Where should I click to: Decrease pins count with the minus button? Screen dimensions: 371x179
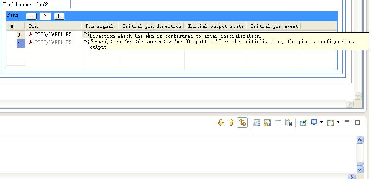[31, 16]
